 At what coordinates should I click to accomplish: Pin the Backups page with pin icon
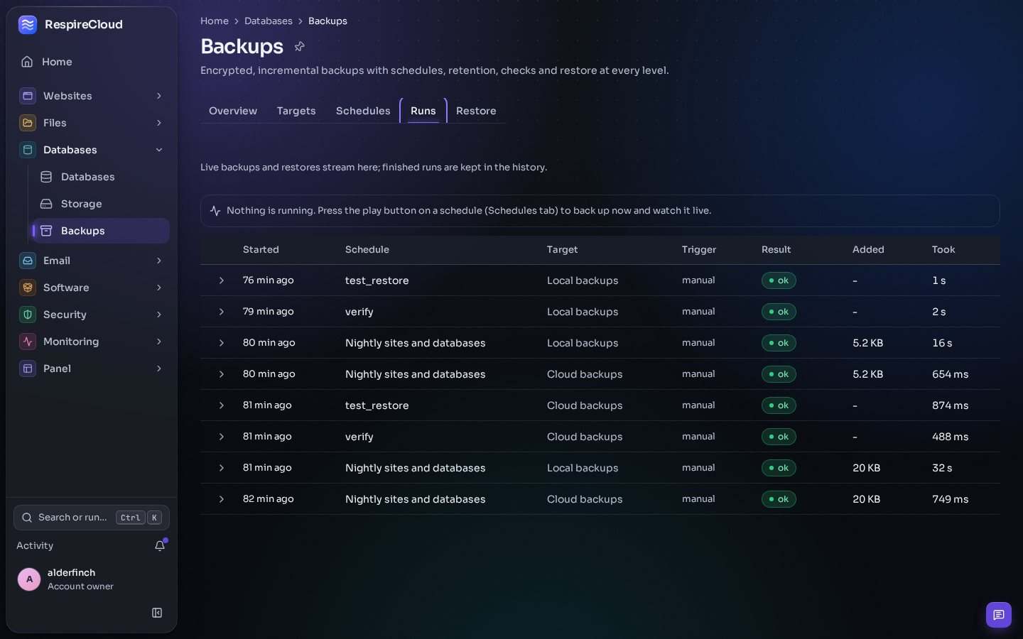(x=300, y=47)
